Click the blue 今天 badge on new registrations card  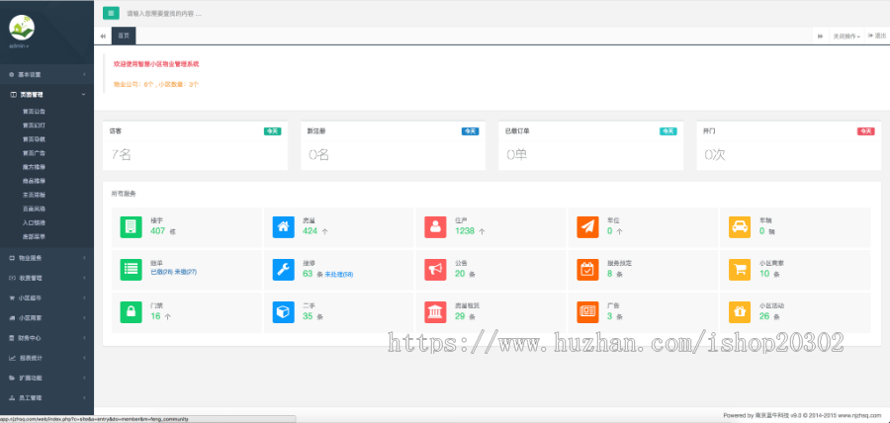pyautogui.click(x=470, y=131)
